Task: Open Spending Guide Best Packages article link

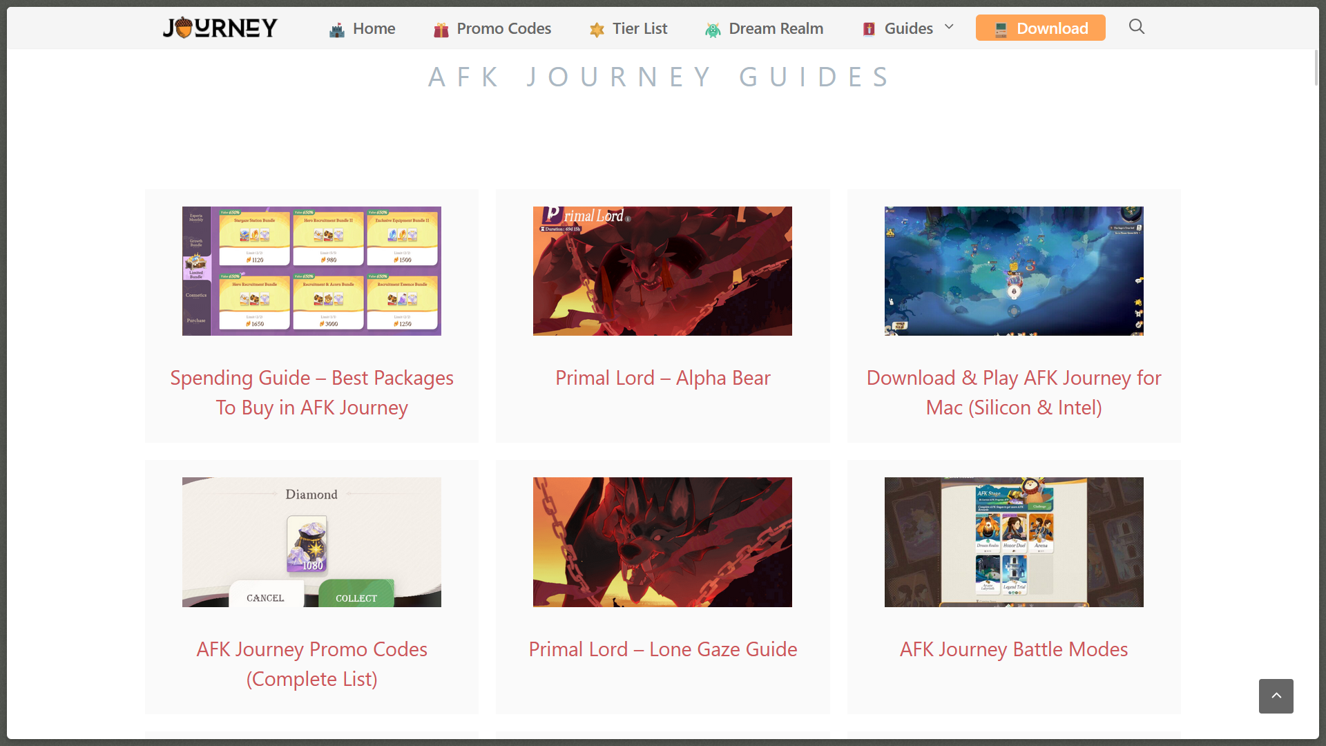Action: [x=311, y=392]
